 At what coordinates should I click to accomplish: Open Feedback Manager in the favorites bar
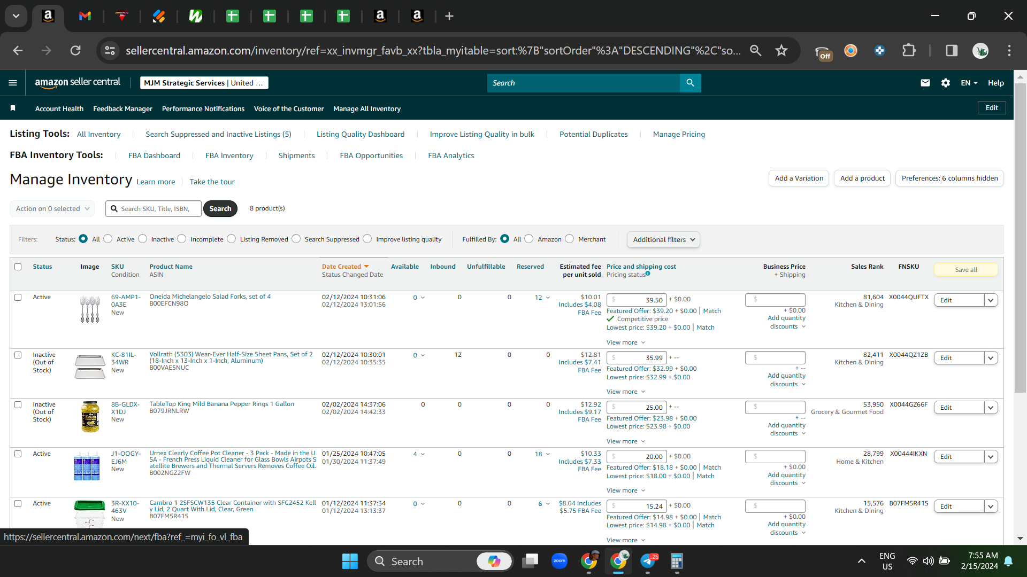(122, 108)
